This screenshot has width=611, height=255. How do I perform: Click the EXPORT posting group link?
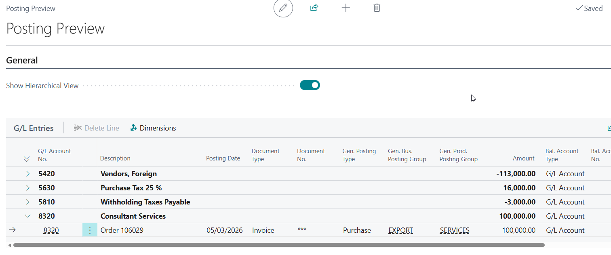click(400, 230)
